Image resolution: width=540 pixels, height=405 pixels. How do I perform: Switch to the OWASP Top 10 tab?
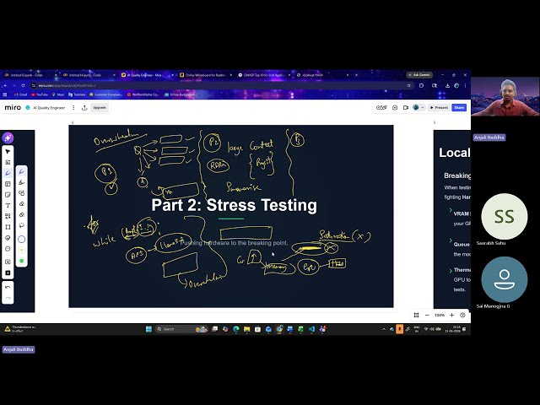coord(264,75)
